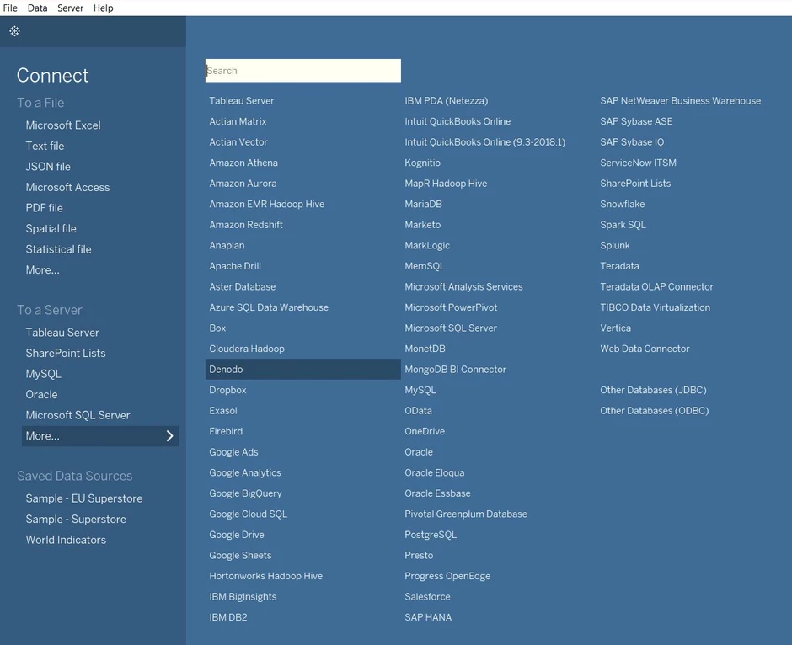The width and height of the screenshot is (792, 645).
Task: Select Spatial file option
Action: [x=51, y=229]
